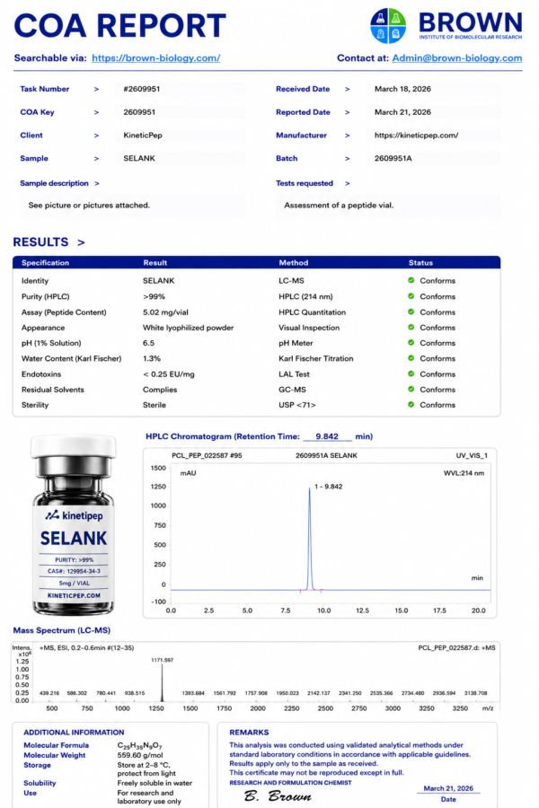Click the green check icon in Residual Solvents row

pyautogui.click(x=411, y=389)
